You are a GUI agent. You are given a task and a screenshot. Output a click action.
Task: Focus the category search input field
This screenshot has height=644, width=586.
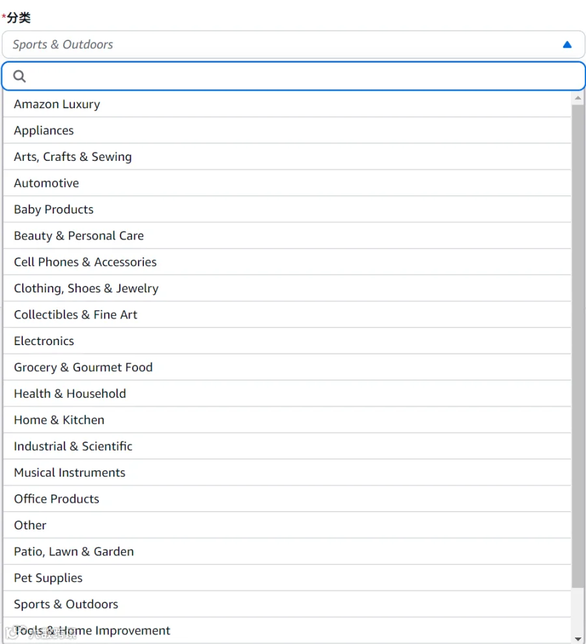tap(293, 76)
